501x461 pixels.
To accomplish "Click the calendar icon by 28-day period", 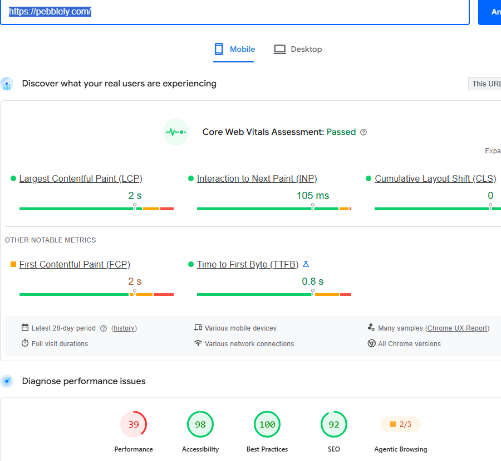I will (x=25, y=328).
